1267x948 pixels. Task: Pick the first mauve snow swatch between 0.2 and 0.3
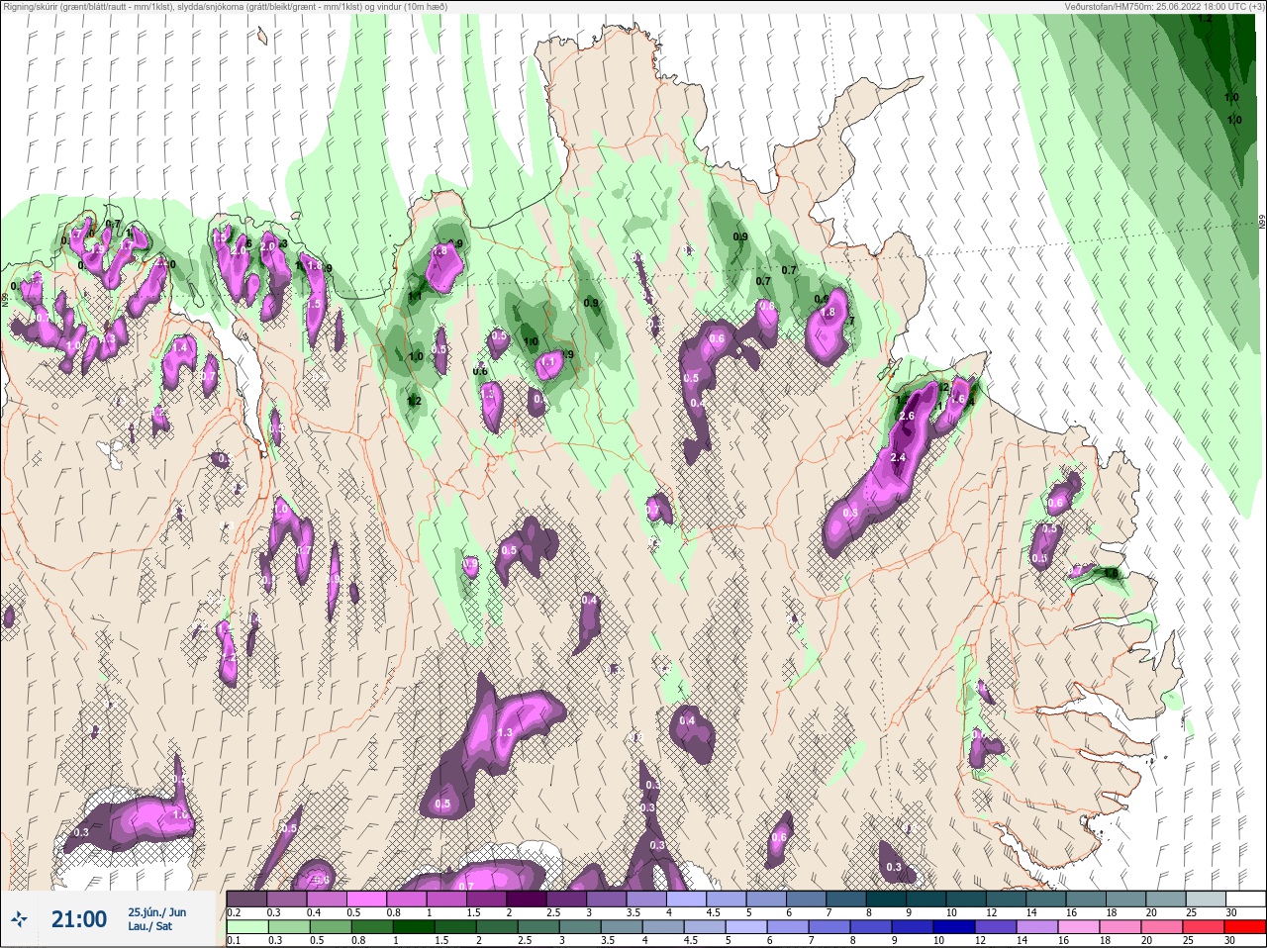246,900
